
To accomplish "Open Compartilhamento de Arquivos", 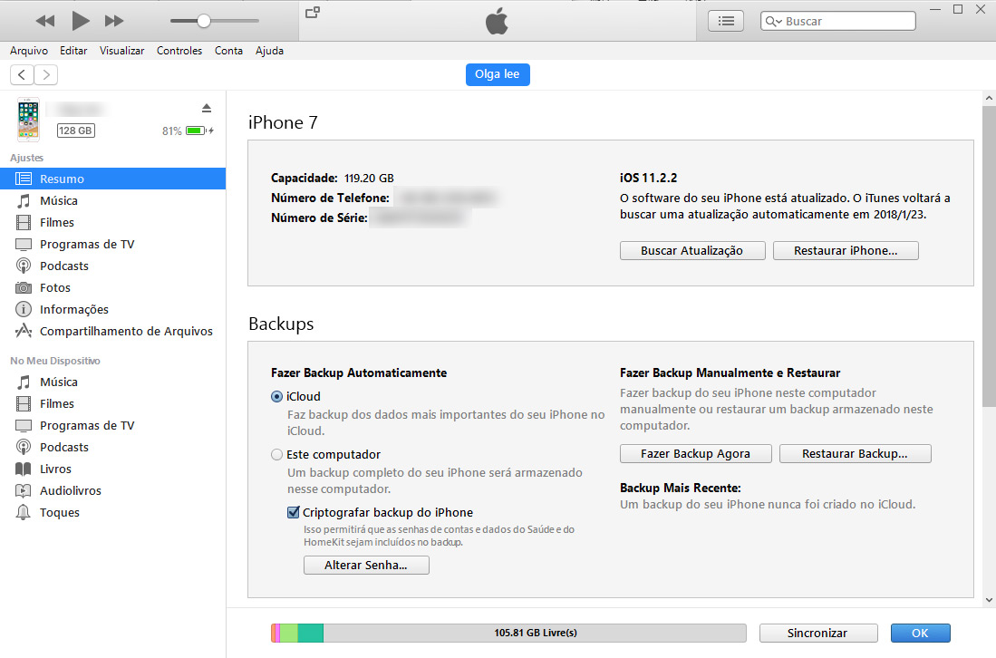I will click(125, 331).
